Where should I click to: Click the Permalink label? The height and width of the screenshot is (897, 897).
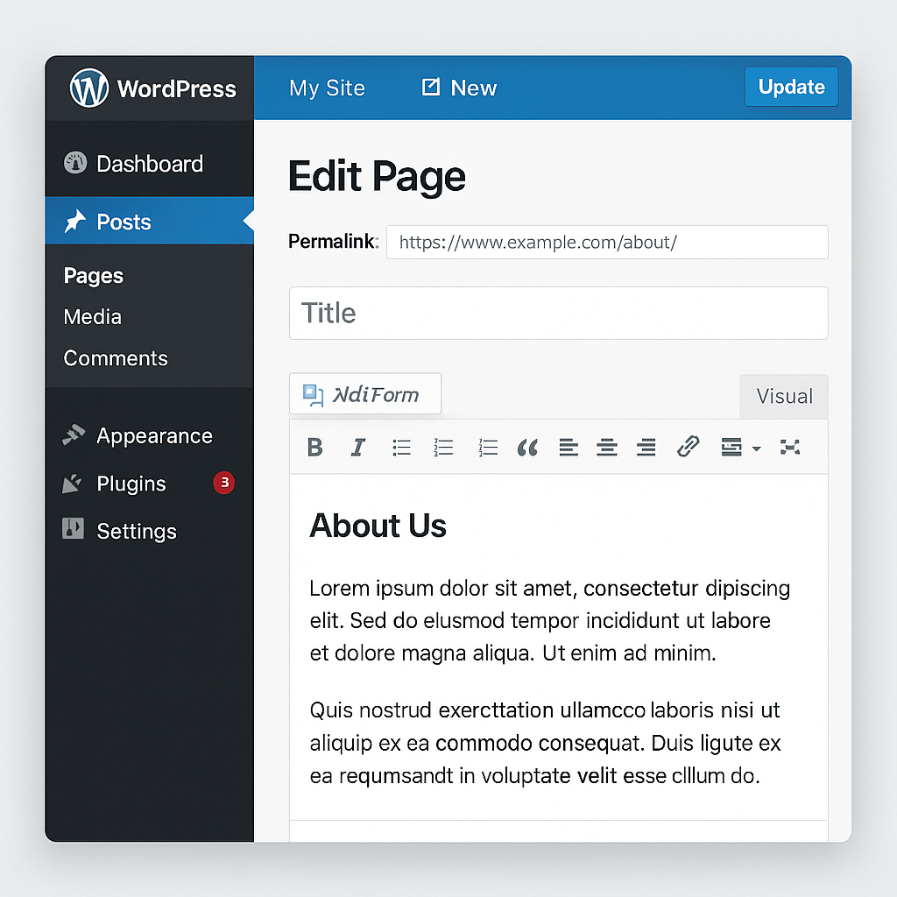[333, 242]
